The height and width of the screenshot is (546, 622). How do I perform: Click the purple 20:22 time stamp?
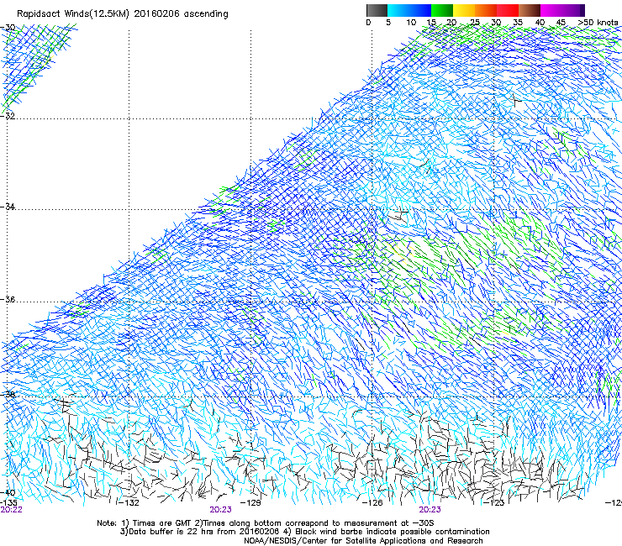pyautogui.click(x=12, y=510)
